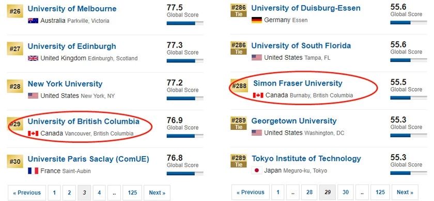
Task: Open Georgetown University link
Action: click(293, 121)
